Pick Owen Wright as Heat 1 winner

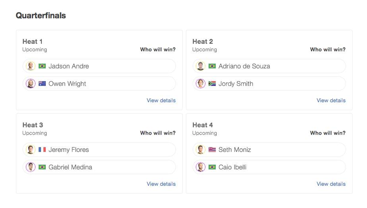tap(99, 84)
